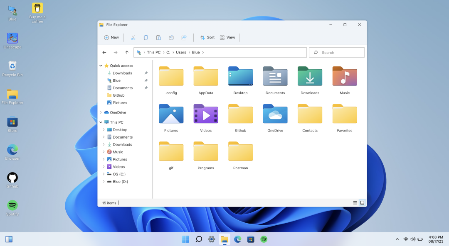Go back with the left arrow
The height and width of the screenshot is (246, 449).
(104, 53)
